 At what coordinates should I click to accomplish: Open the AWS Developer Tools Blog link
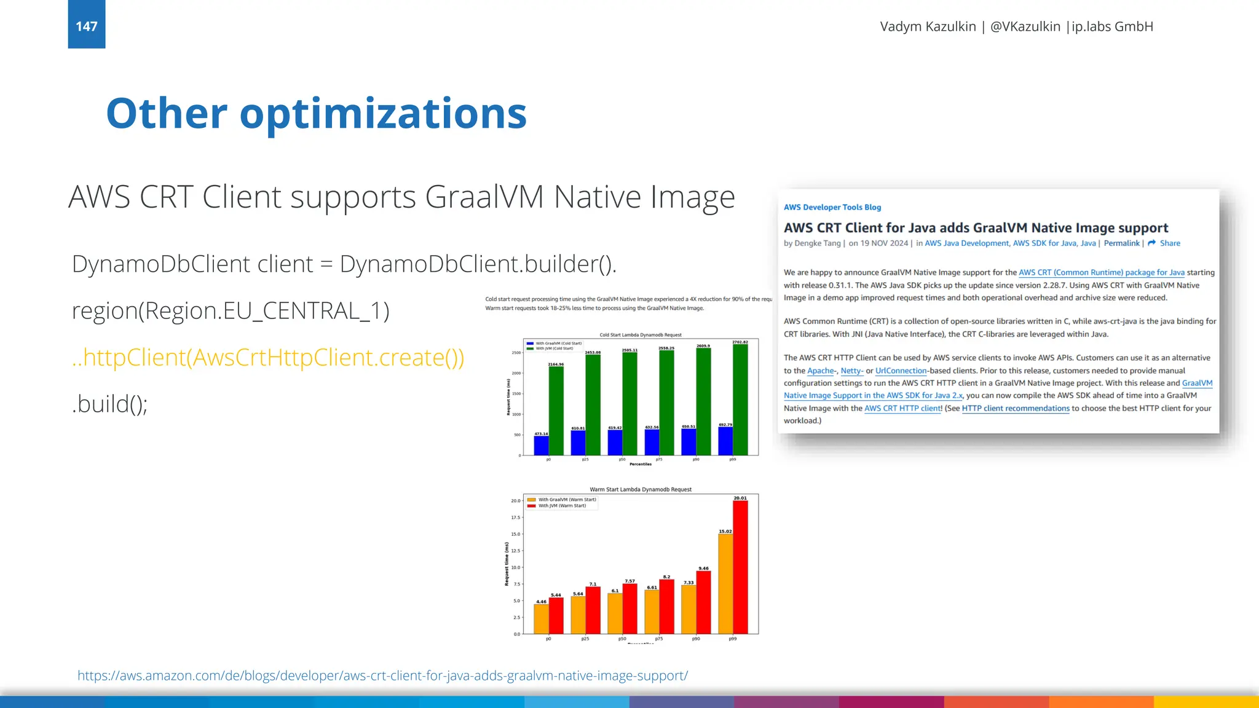pos(832,207)
